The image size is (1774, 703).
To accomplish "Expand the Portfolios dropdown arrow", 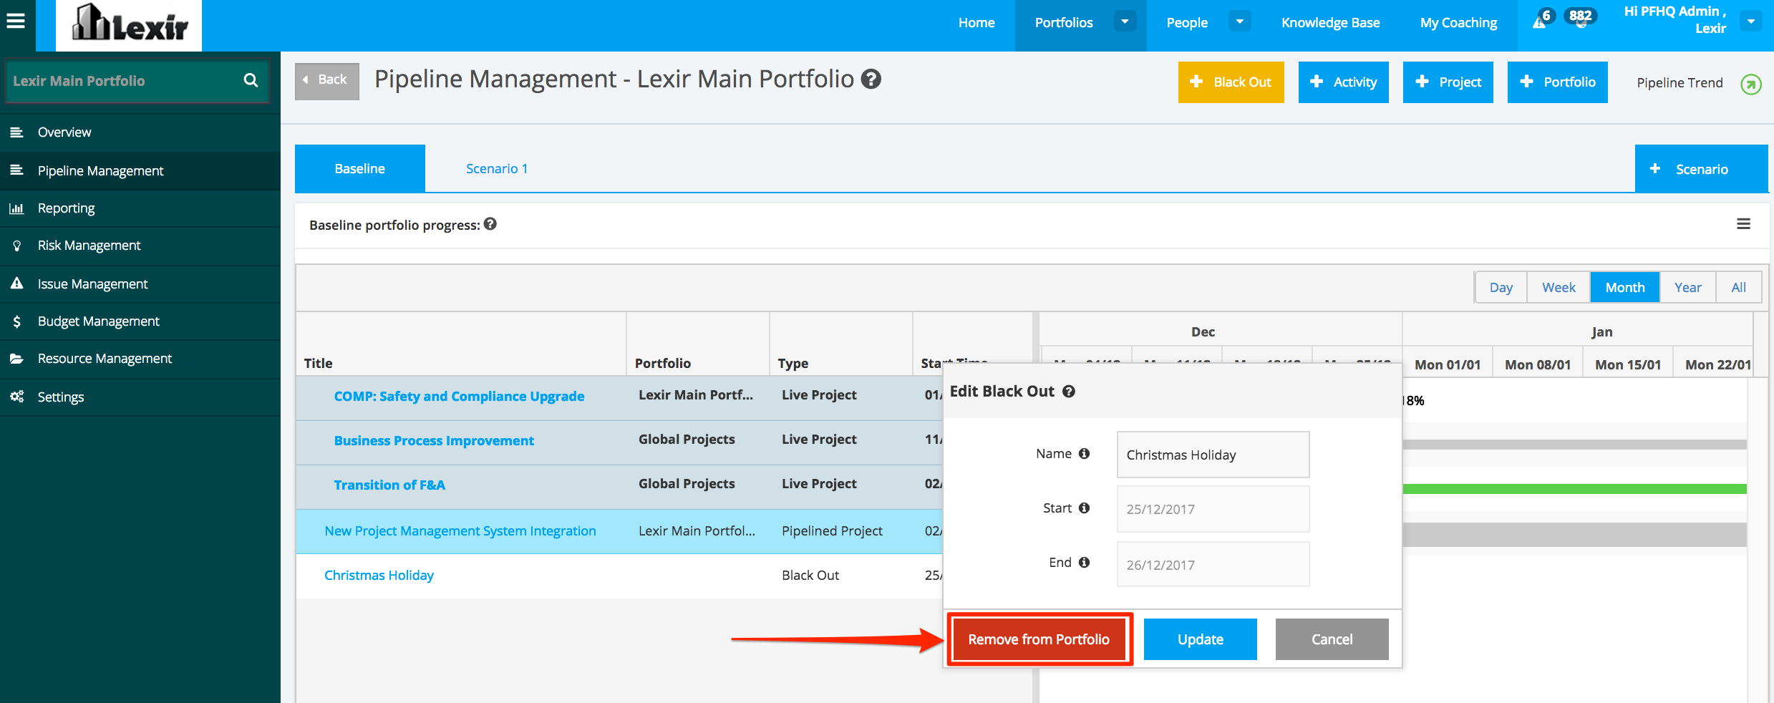I will click(x=1125, y=21).
